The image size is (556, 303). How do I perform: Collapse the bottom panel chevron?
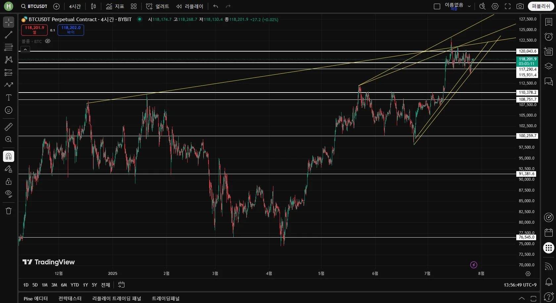(x=522, y=298)
